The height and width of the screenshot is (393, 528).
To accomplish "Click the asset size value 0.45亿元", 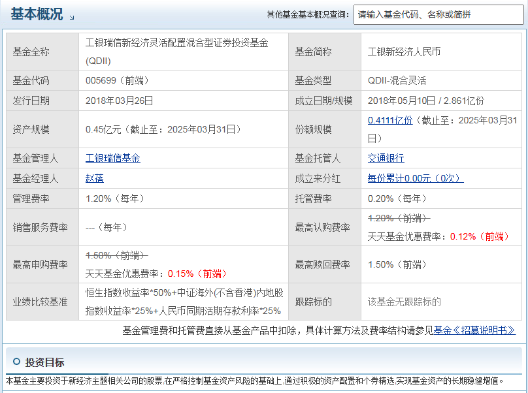I will [x=103, y=129].
